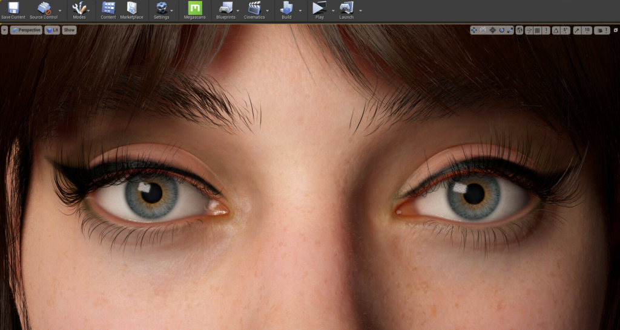Toggle scale snapping arrow icon
The image size is (620, 330).
pos(576,30)
